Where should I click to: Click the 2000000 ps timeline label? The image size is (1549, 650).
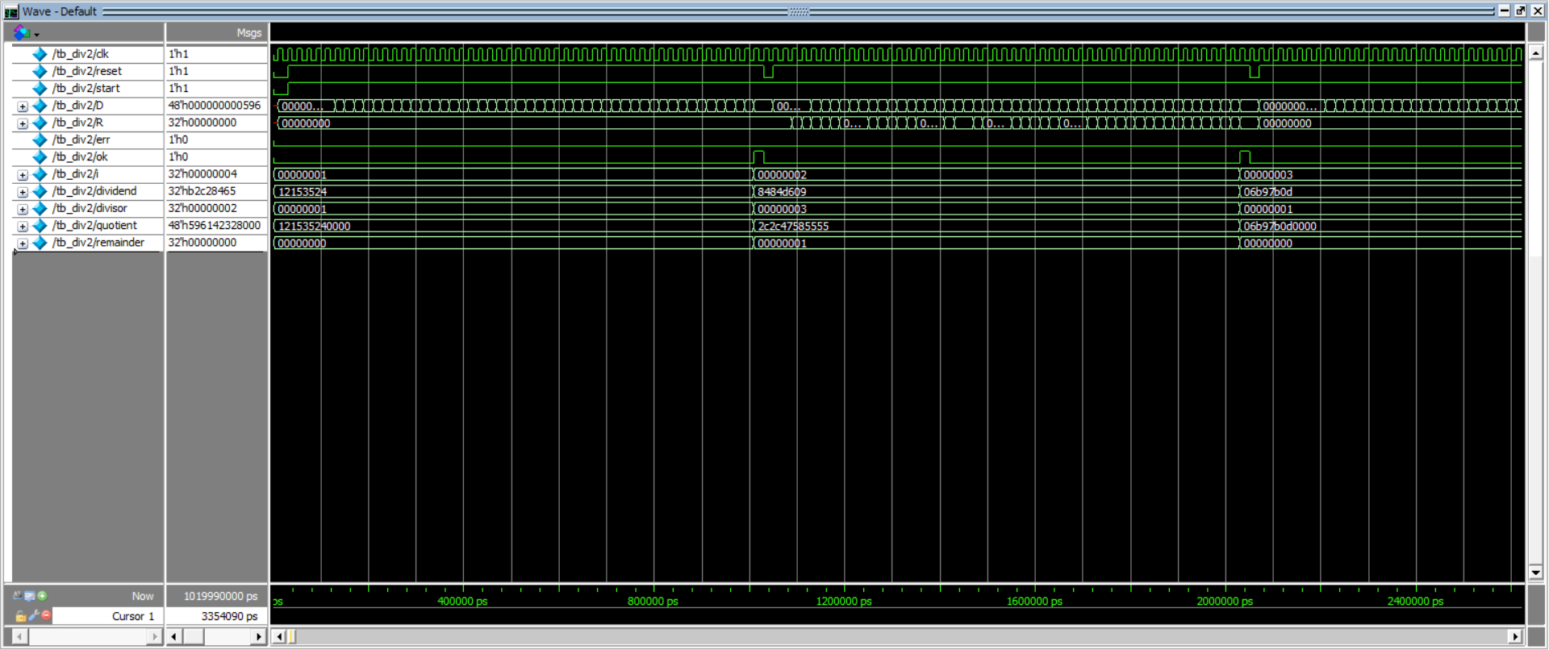[x=1225, y=602]
